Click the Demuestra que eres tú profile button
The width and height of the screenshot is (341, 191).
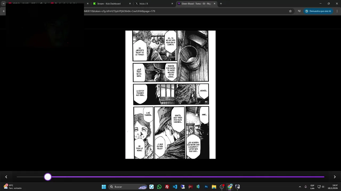[318, 11]
